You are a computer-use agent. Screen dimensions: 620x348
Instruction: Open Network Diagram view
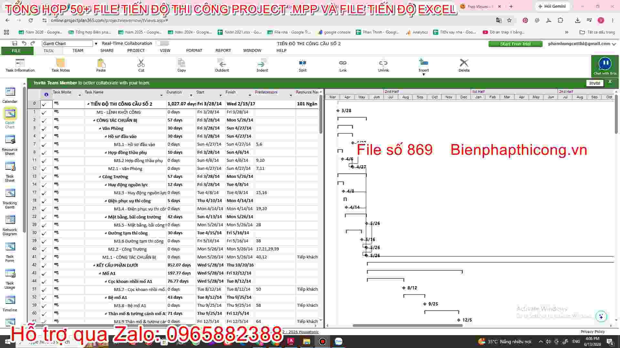coord(10,220)
